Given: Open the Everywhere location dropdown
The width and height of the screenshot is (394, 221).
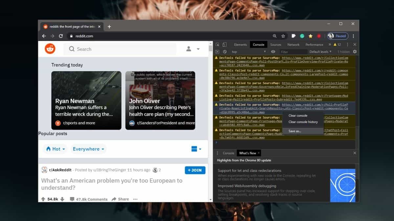Looking at the screenshot, I should (88, 149).
